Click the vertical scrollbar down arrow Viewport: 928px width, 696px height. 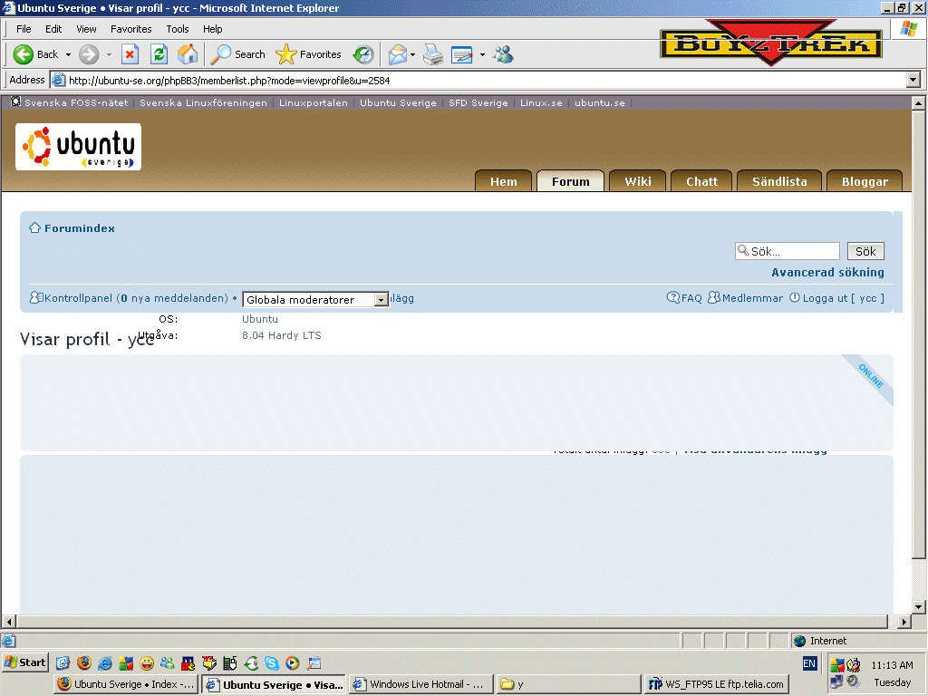click(918, 606)
